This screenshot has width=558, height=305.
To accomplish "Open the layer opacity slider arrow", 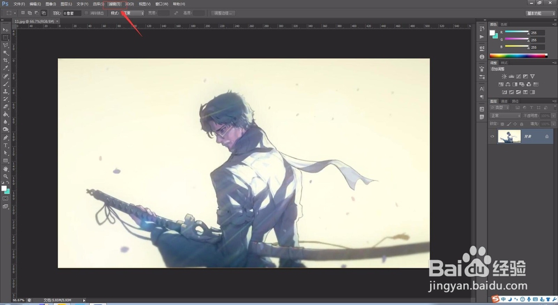I will click(x=554, y=116).
